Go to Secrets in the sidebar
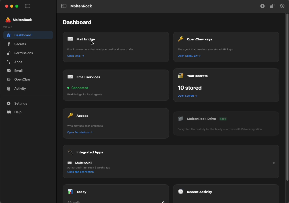This screenshot has width=289, height=203. click(x=28, y=44)
